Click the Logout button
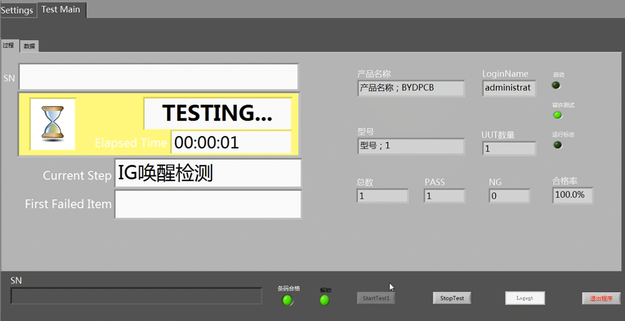This screenshot has height=321, width=625. coord(525,298)
